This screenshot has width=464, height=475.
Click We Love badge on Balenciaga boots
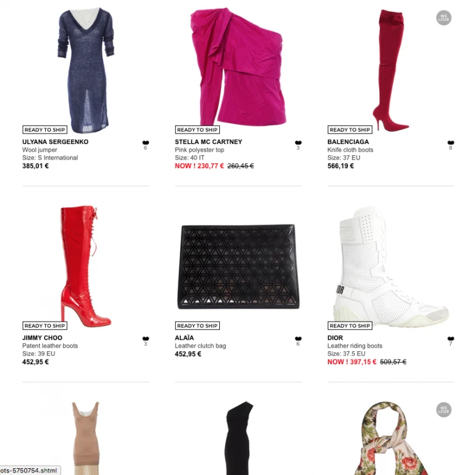(444, 18)
